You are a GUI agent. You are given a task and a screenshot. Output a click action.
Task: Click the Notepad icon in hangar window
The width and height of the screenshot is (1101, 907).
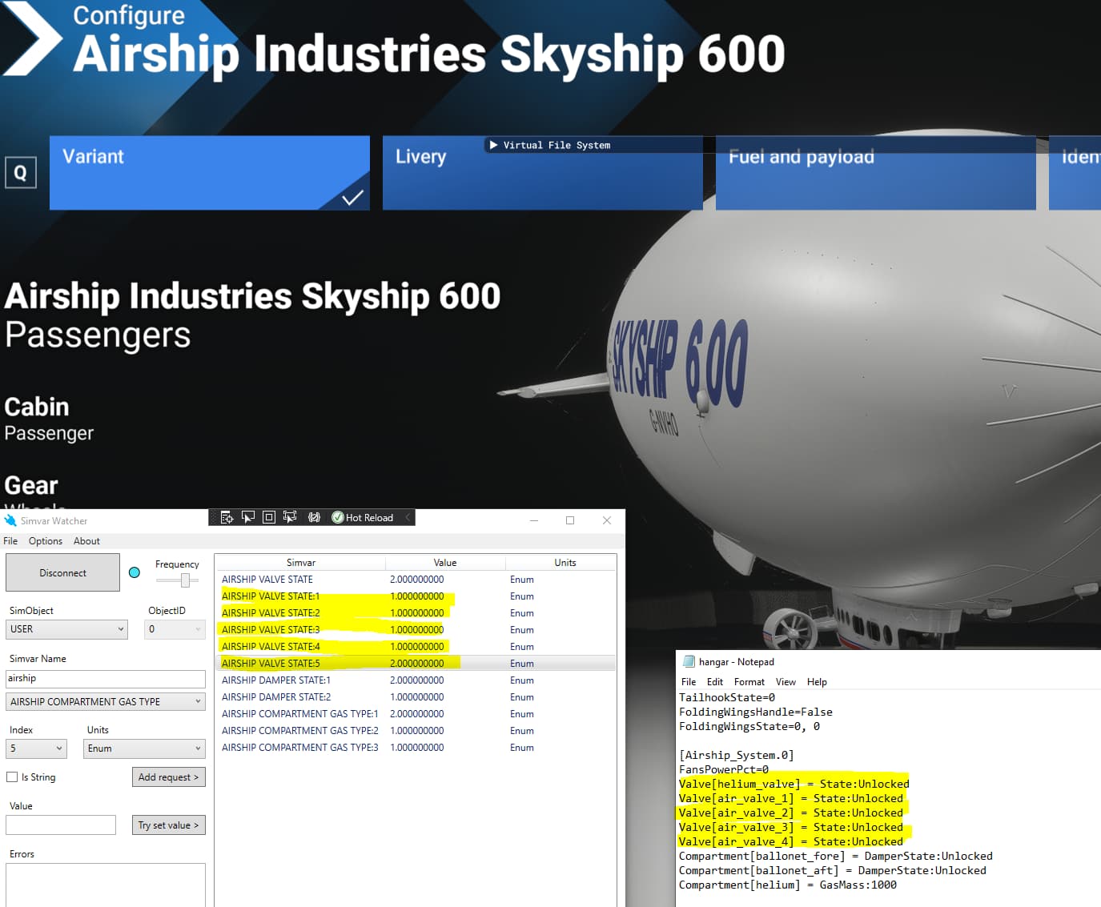click(689, 662)
